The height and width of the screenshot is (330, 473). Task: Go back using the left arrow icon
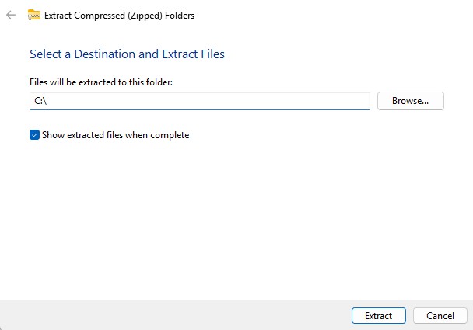[11, 15]
